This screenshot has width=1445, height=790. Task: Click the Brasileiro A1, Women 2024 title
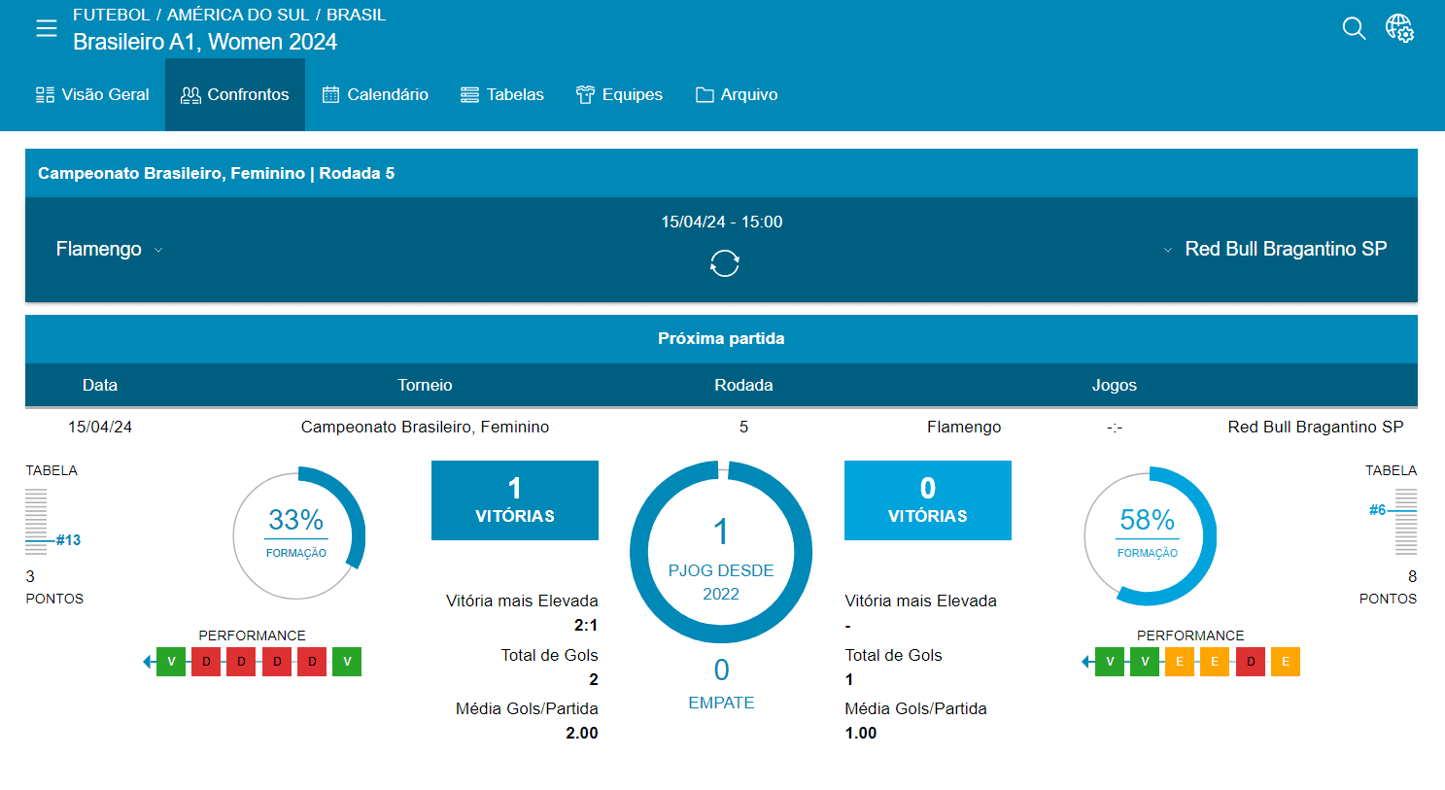(205, 42)
